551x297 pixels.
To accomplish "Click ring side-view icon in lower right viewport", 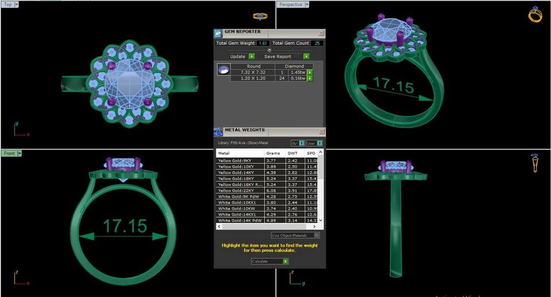I will 535,163.
